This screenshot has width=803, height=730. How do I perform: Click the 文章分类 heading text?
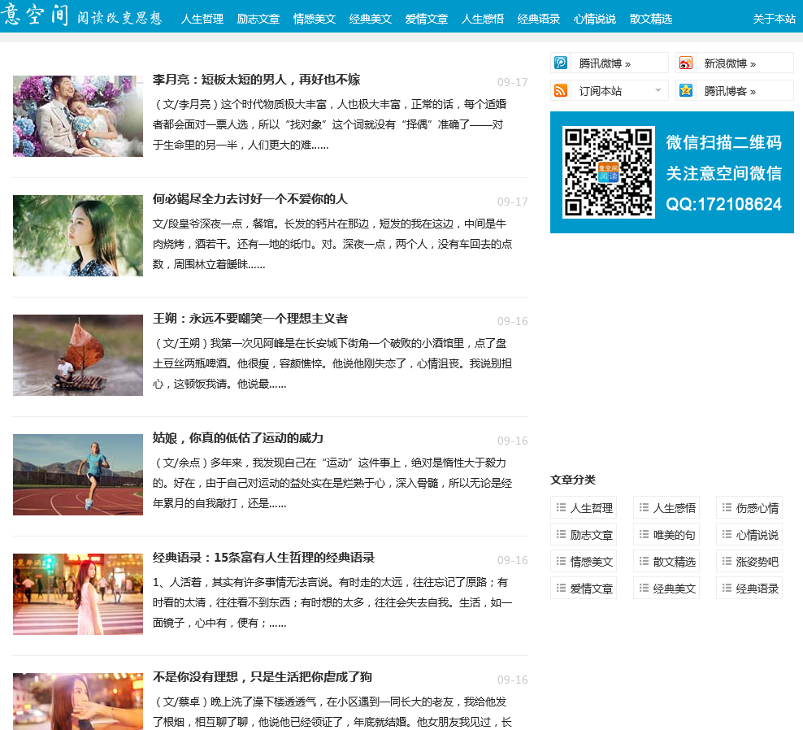pos(572,480)
